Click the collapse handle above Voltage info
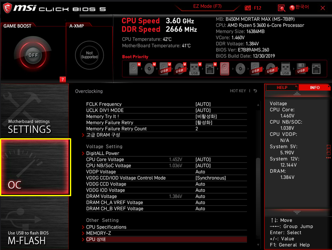Image resolution: width=332 pixels, height=250 pixels. 297,94
